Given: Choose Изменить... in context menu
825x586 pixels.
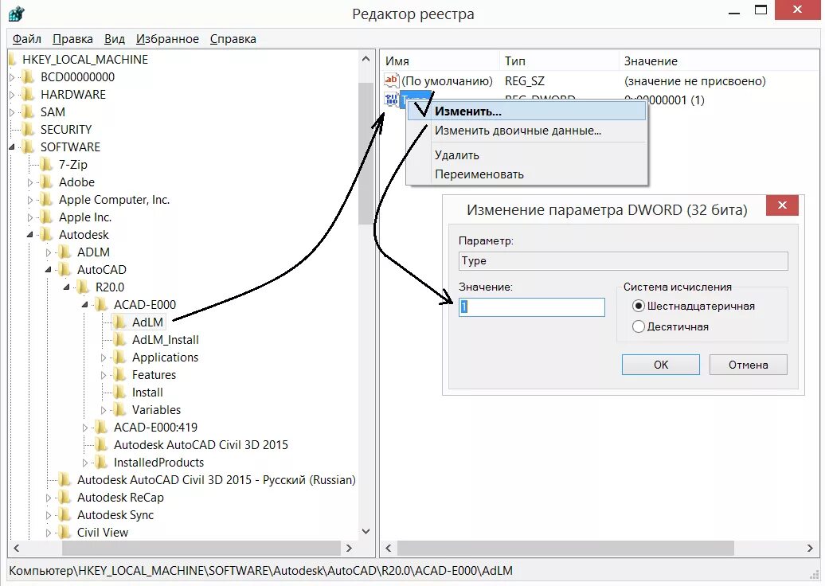Looking at the screenshot, I should pyautogui.click(x=526, y=111).
